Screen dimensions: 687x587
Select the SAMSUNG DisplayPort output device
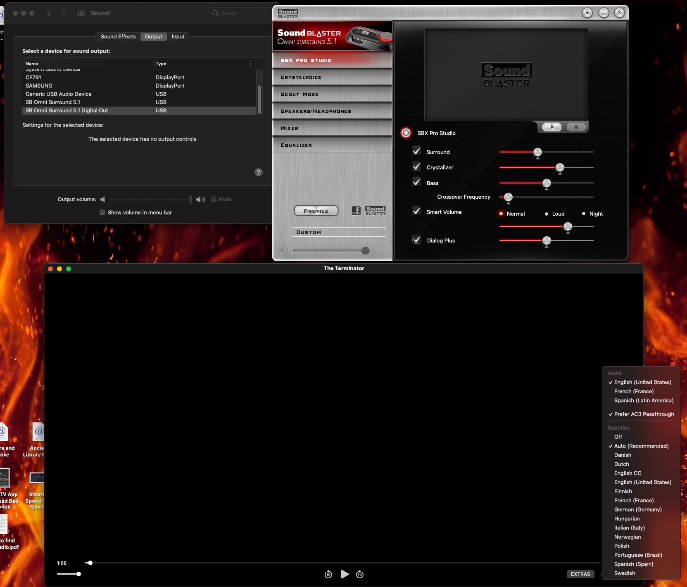click(x=139, y=86)
